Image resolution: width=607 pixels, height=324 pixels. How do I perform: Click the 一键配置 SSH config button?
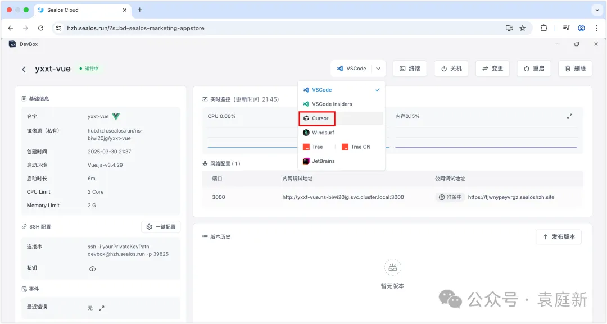pyautogui.click(x=161, y=227)
